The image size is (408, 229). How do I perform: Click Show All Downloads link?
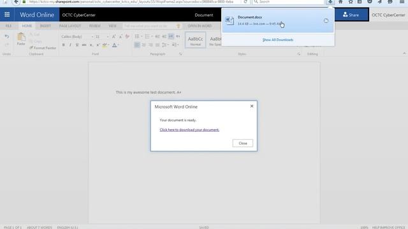(278, 39)
